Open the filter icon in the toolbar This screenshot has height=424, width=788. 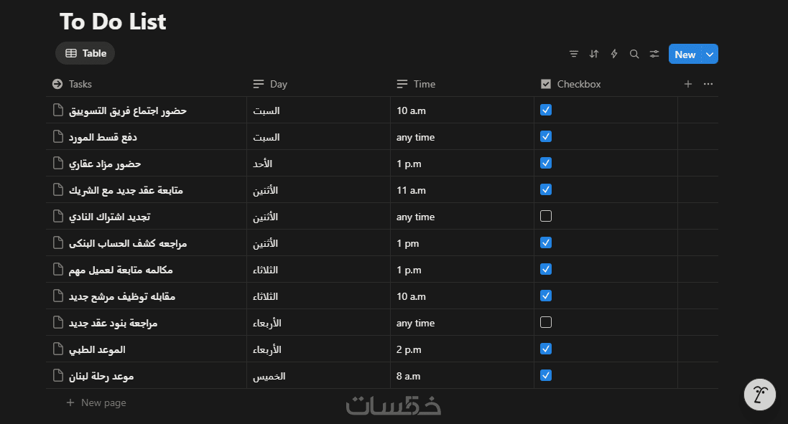click(574, 54)
